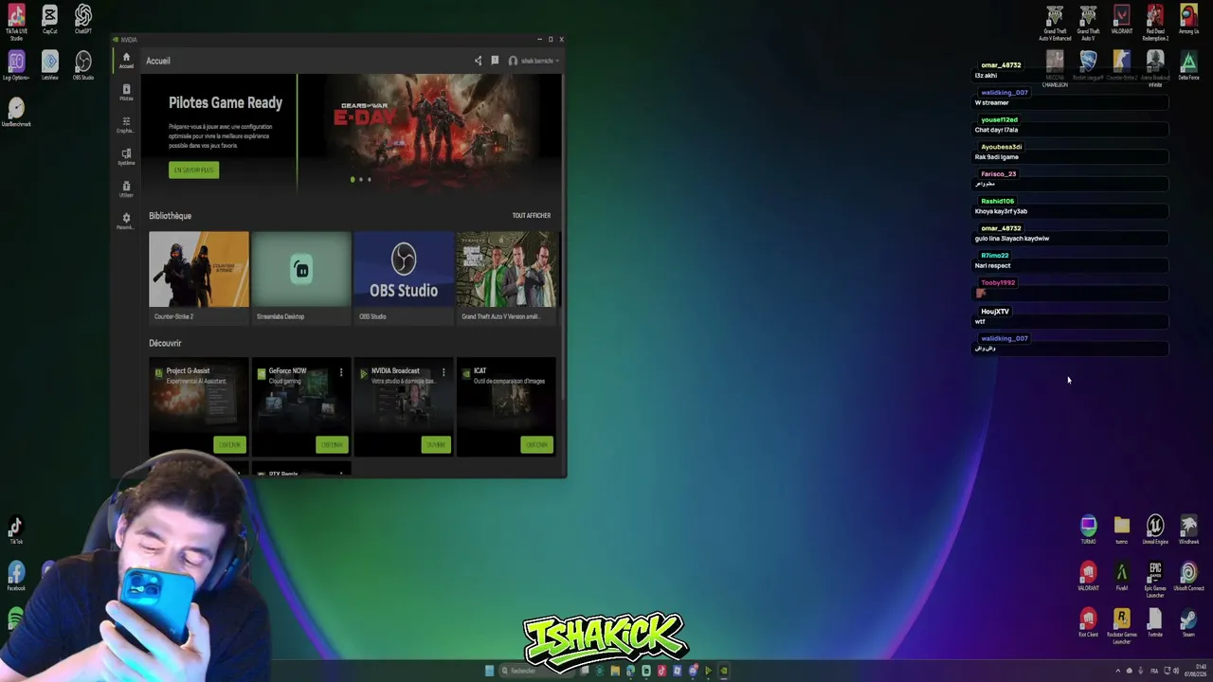Open the Windhawk desktop shortcut
The image size is (1213, 682).
[1188, 529]
